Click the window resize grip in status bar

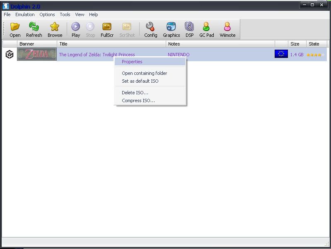point(327,244)
